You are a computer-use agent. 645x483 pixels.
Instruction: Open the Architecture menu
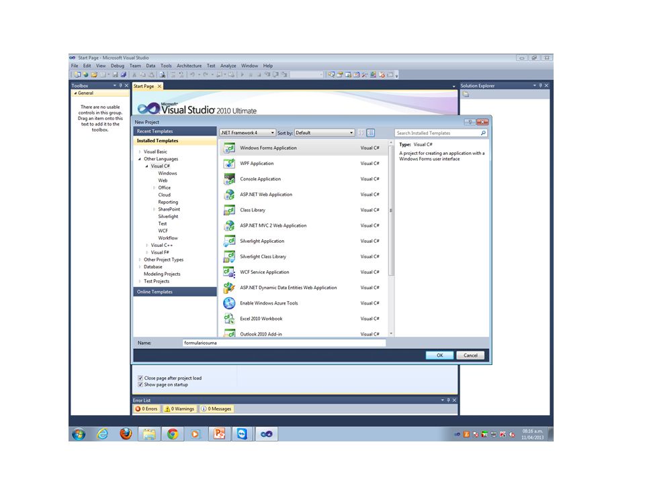tap(189, 66)
